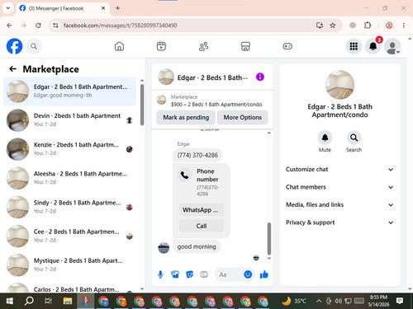Open Chrome three-dot menu
The height and width of the screenshot is (309, 413).
coord(404,26)
